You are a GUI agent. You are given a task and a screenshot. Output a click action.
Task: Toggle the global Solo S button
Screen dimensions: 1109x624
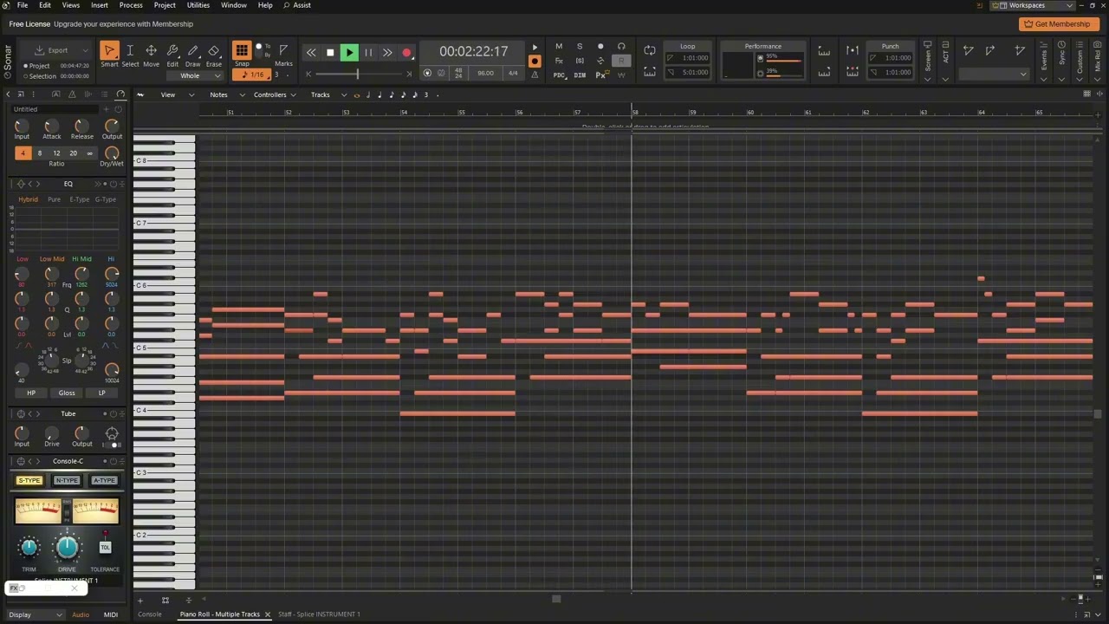point(580,47)
